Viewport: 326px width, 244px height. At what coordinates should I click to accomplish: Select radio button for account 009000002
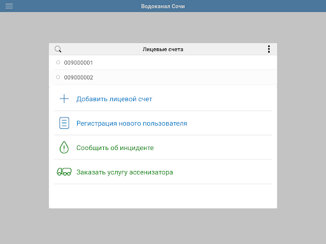tap(58, 77)
